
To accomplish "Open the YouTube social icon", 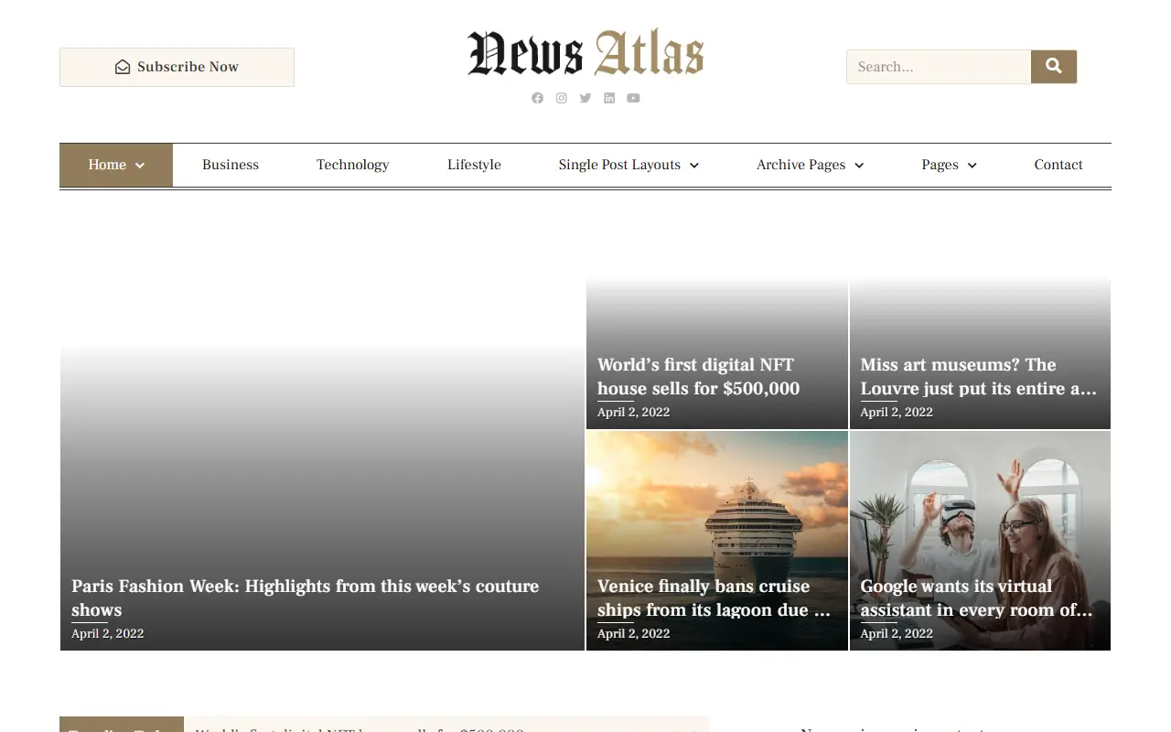I will [633, 98].
